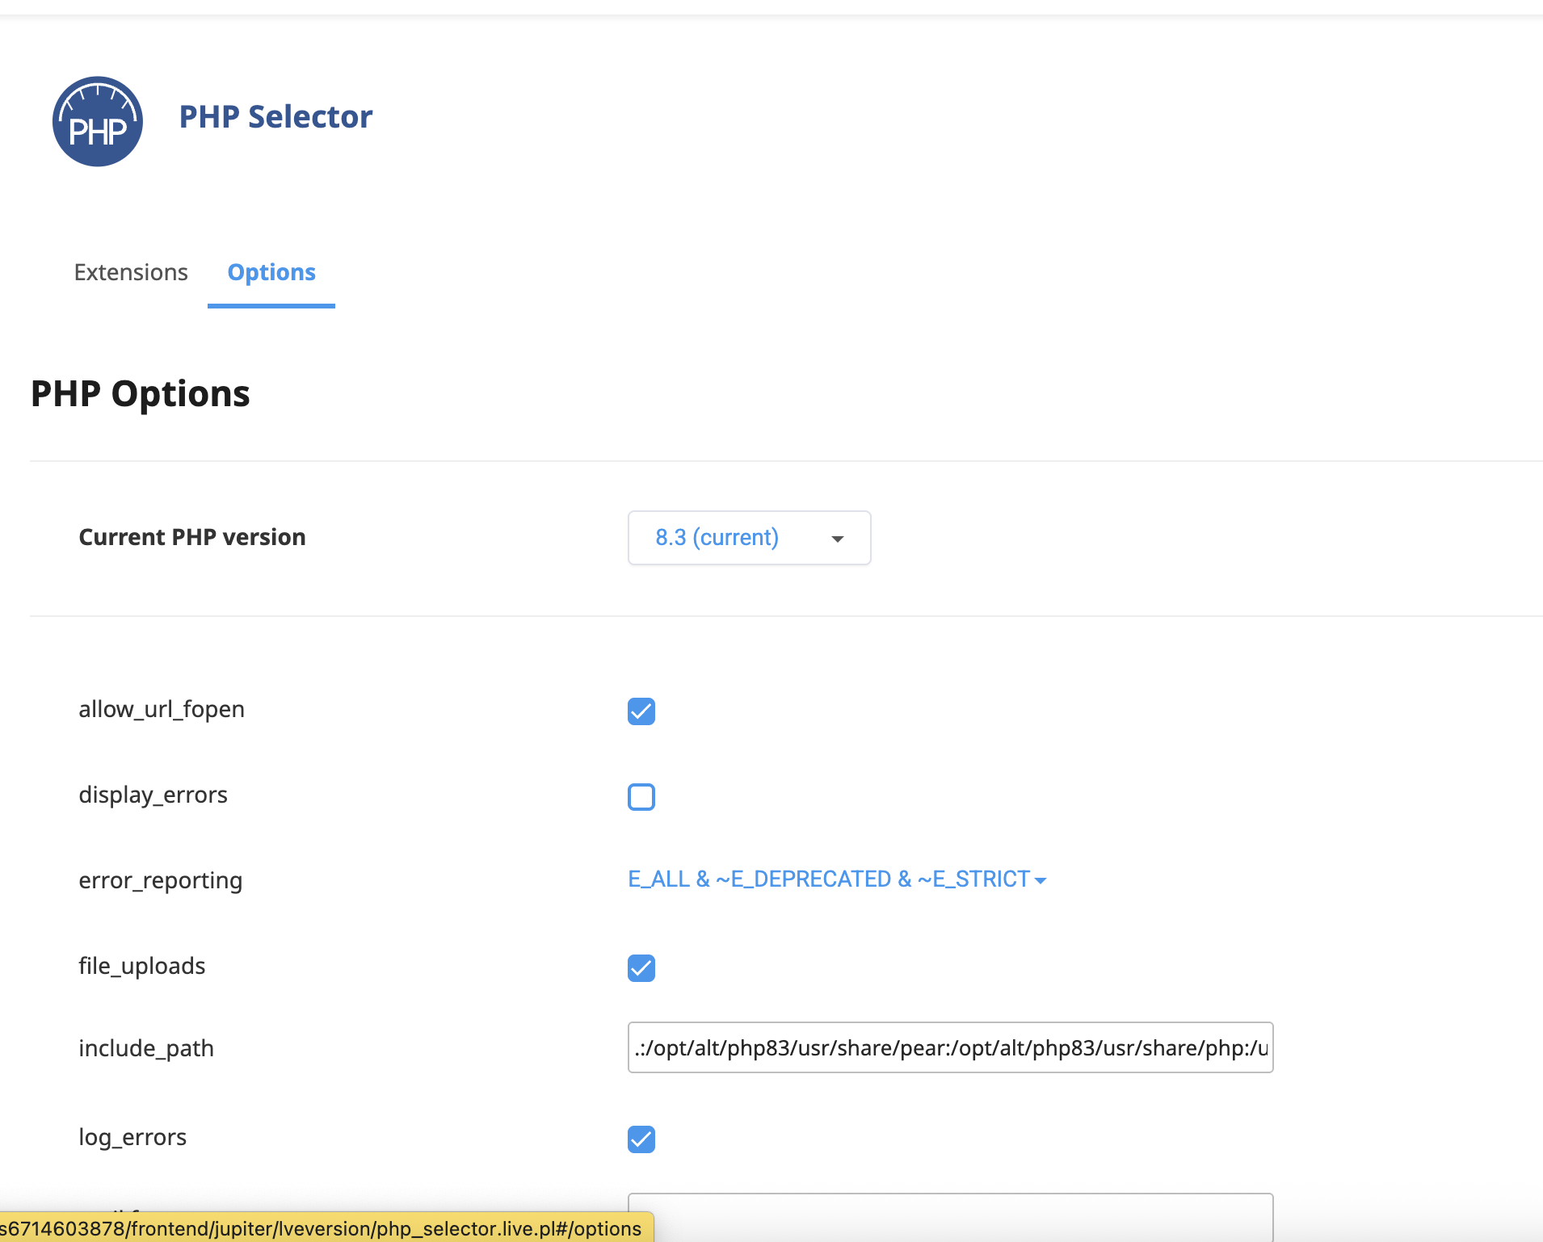Uncheck the file_uploads checkbox
The width and height of the screenshot is (1543, 1242).
tap(641, 968)
